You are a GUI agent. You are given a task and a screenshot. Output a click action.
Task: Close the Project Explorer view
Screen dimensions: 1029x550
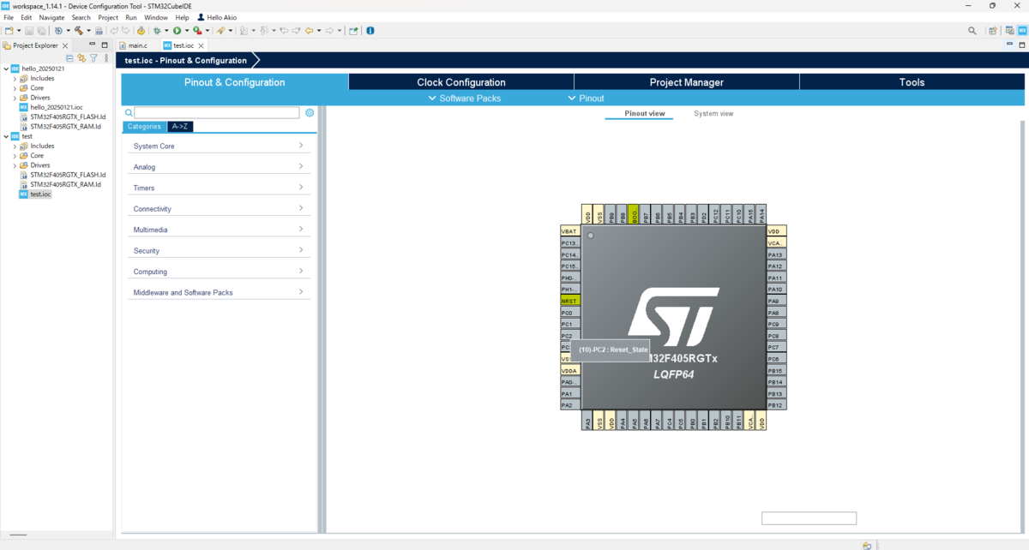pyautogui.click(x=65, y=45)
